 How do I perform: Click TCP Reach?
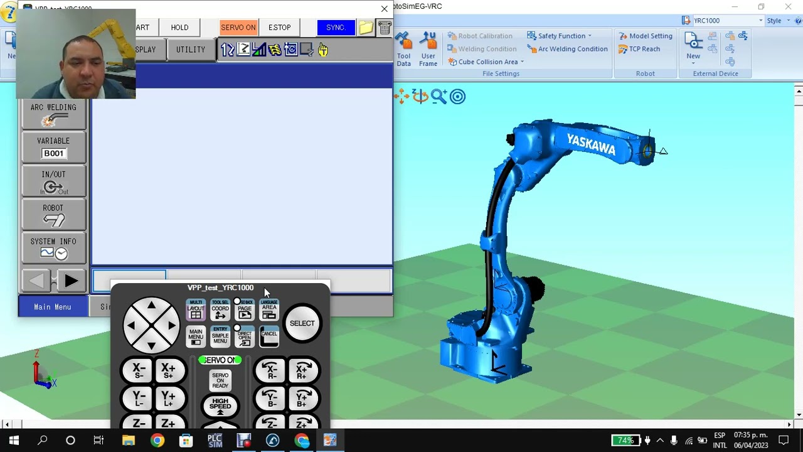[639, 49]
